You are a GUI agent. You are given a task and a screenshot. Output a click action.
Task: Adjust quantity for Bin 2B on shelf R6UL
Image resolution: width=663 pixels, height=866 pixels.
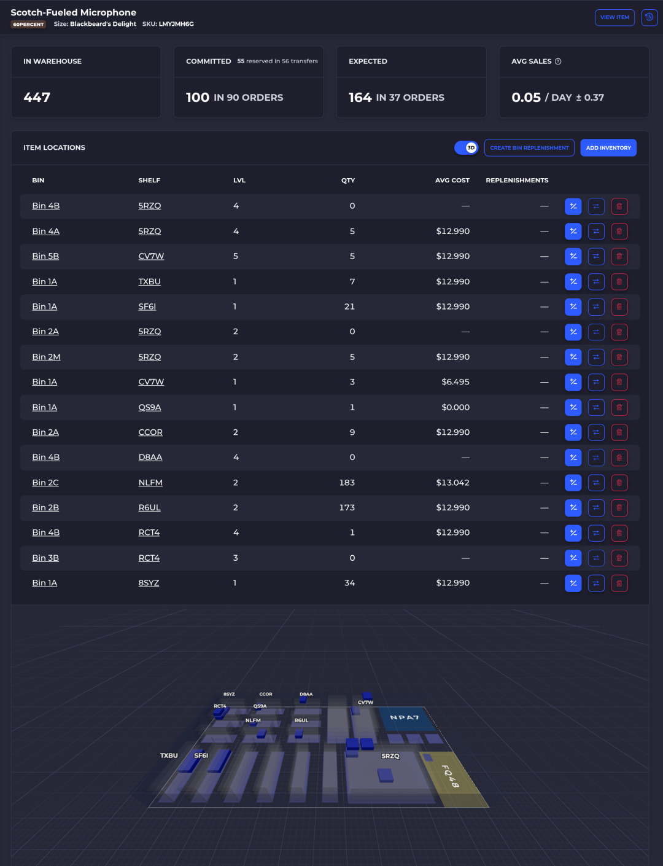tap(573, 508)
